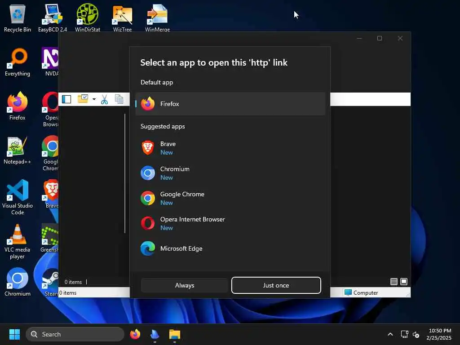460x345 pixels.
Task: Select Firefox as the default app
Action: [x=230, y=104]
